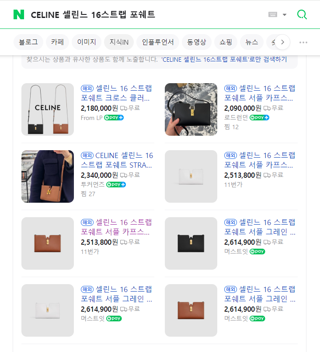Image resolution: width=320 pixels, height=352 pixels.
Task: Open the three-dot more options menu
Action: [303, 42]
